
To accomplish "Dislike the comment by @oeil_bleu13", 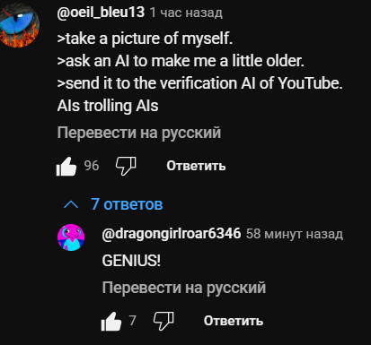I will (126, 166).
